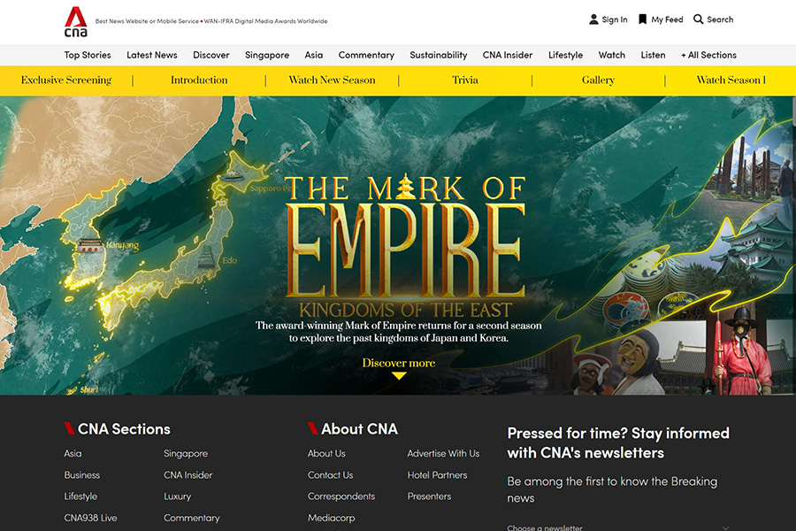Viewport: 796px width, 531px height.
Task: Click the Search magnifier icon
Action: point(698,19)
